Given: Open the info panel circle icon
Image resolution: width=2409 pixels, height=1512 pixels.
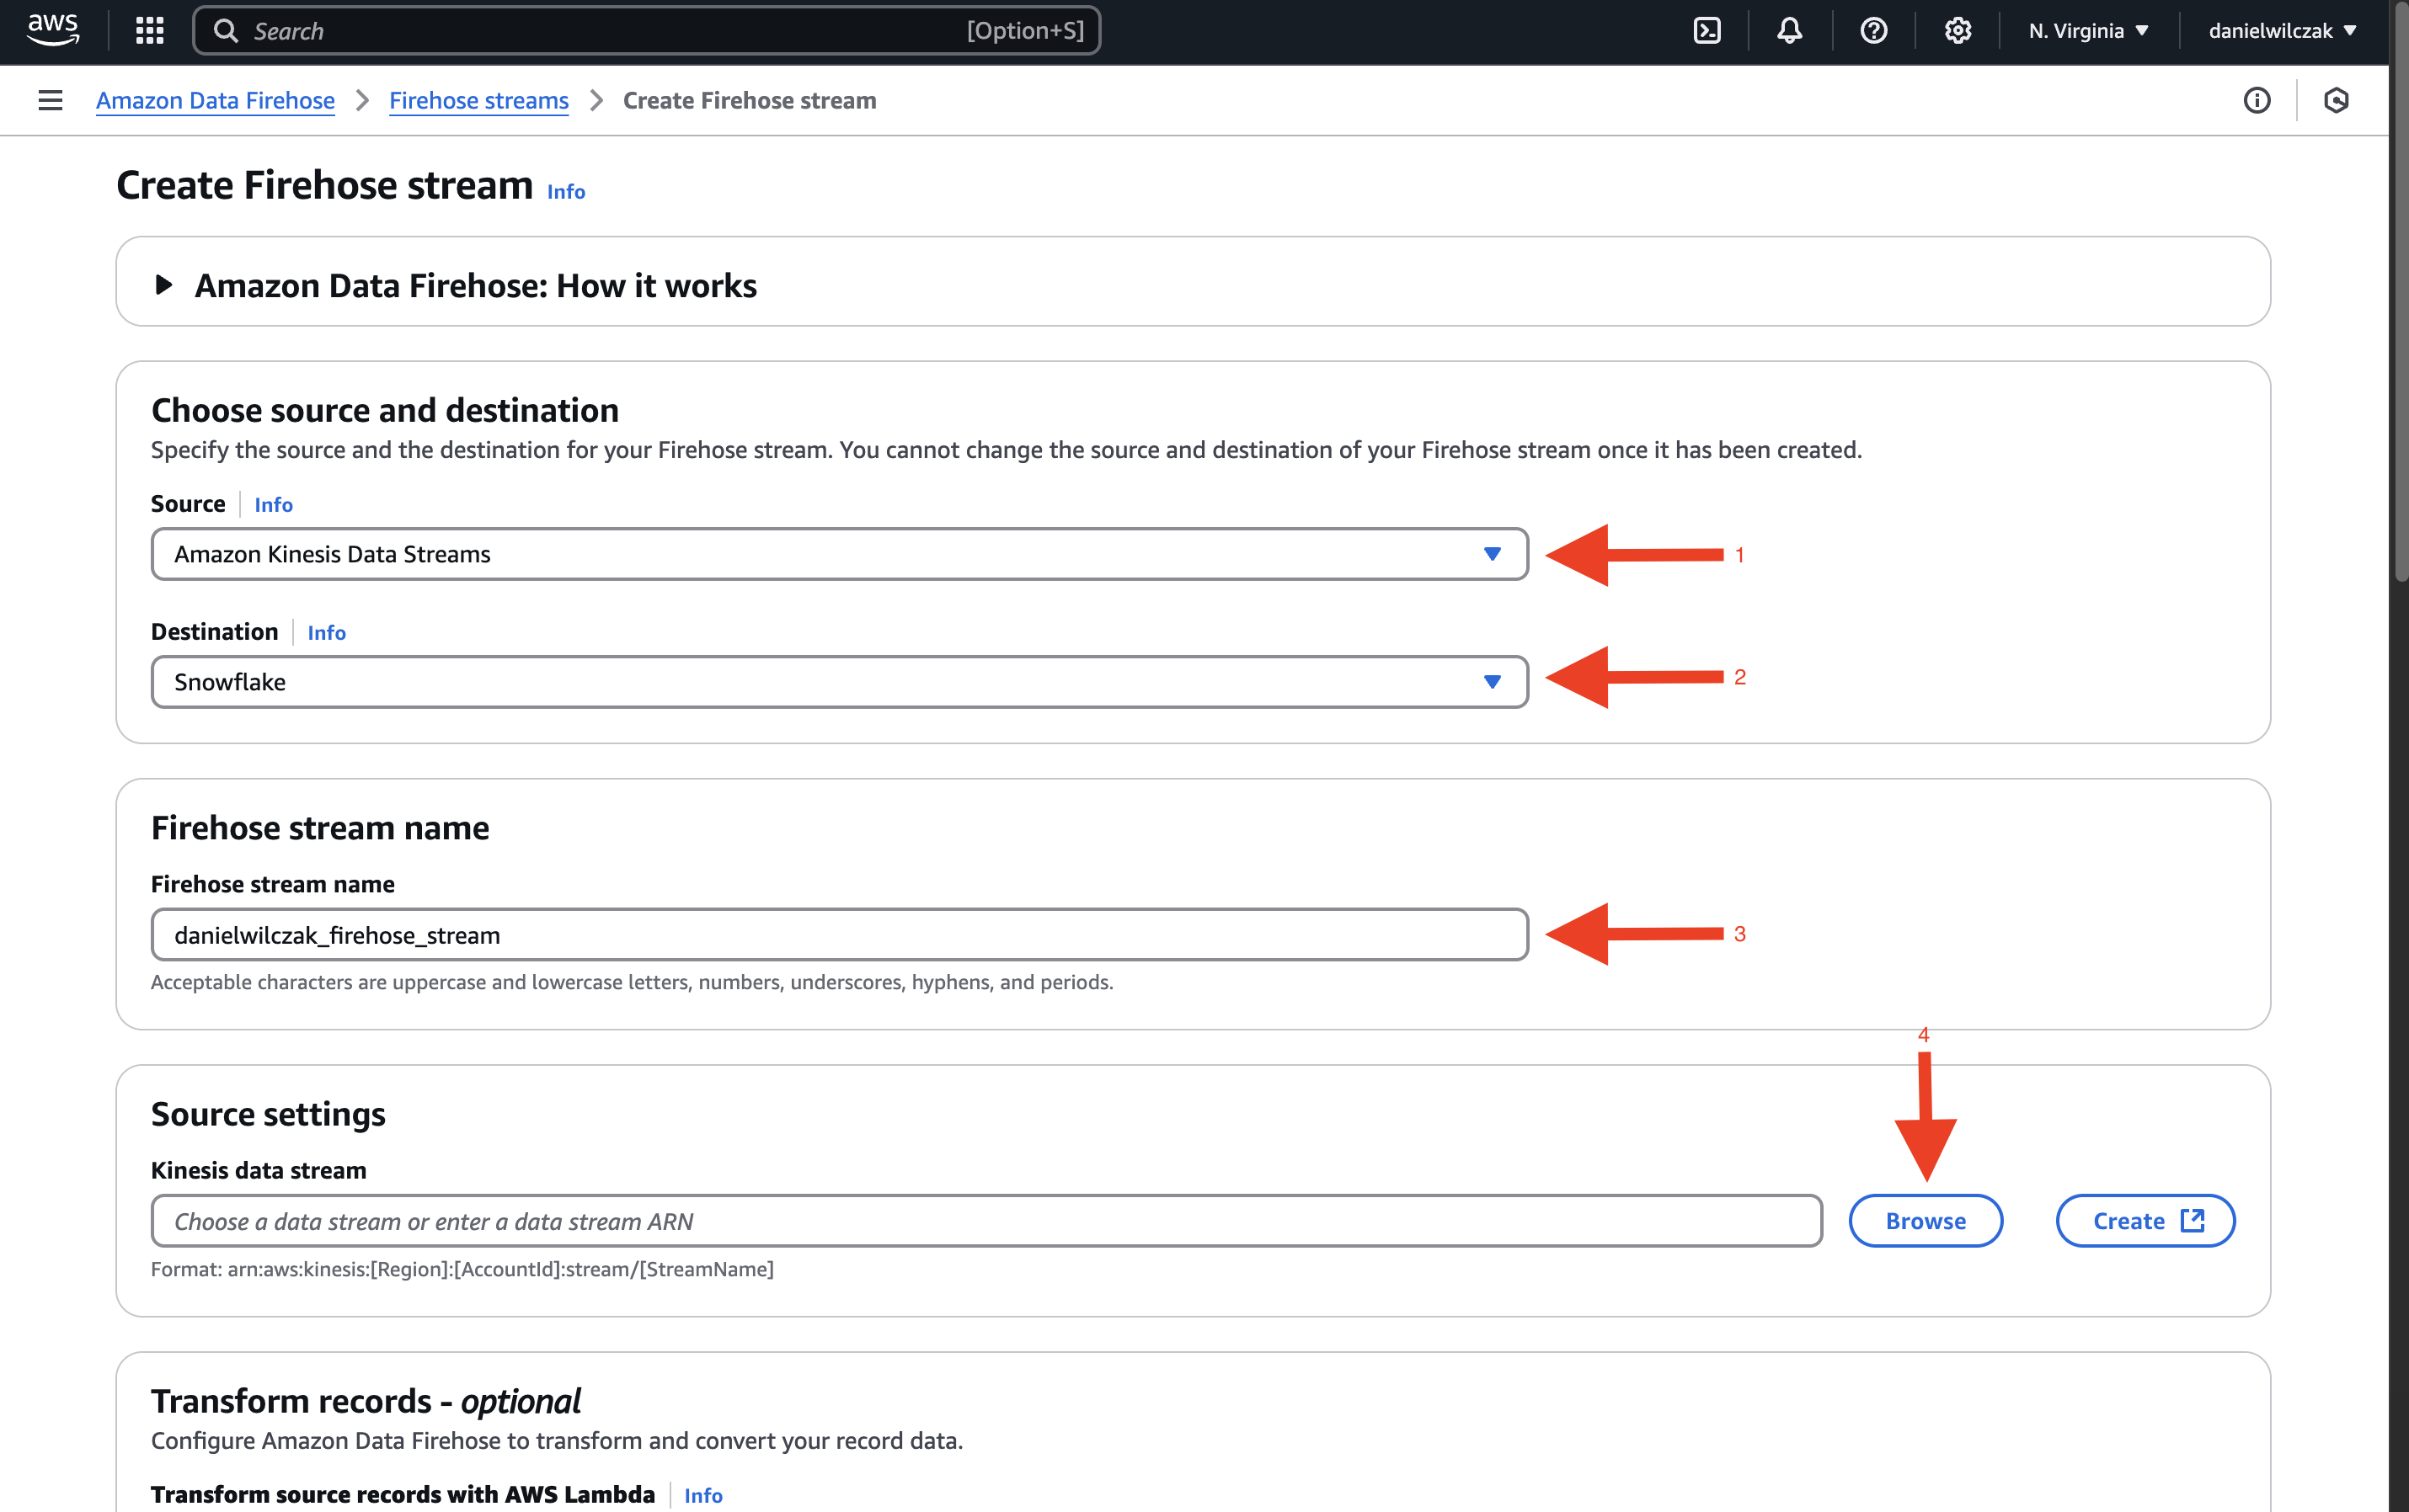Looking at the screenshot, I should 2257,100.
